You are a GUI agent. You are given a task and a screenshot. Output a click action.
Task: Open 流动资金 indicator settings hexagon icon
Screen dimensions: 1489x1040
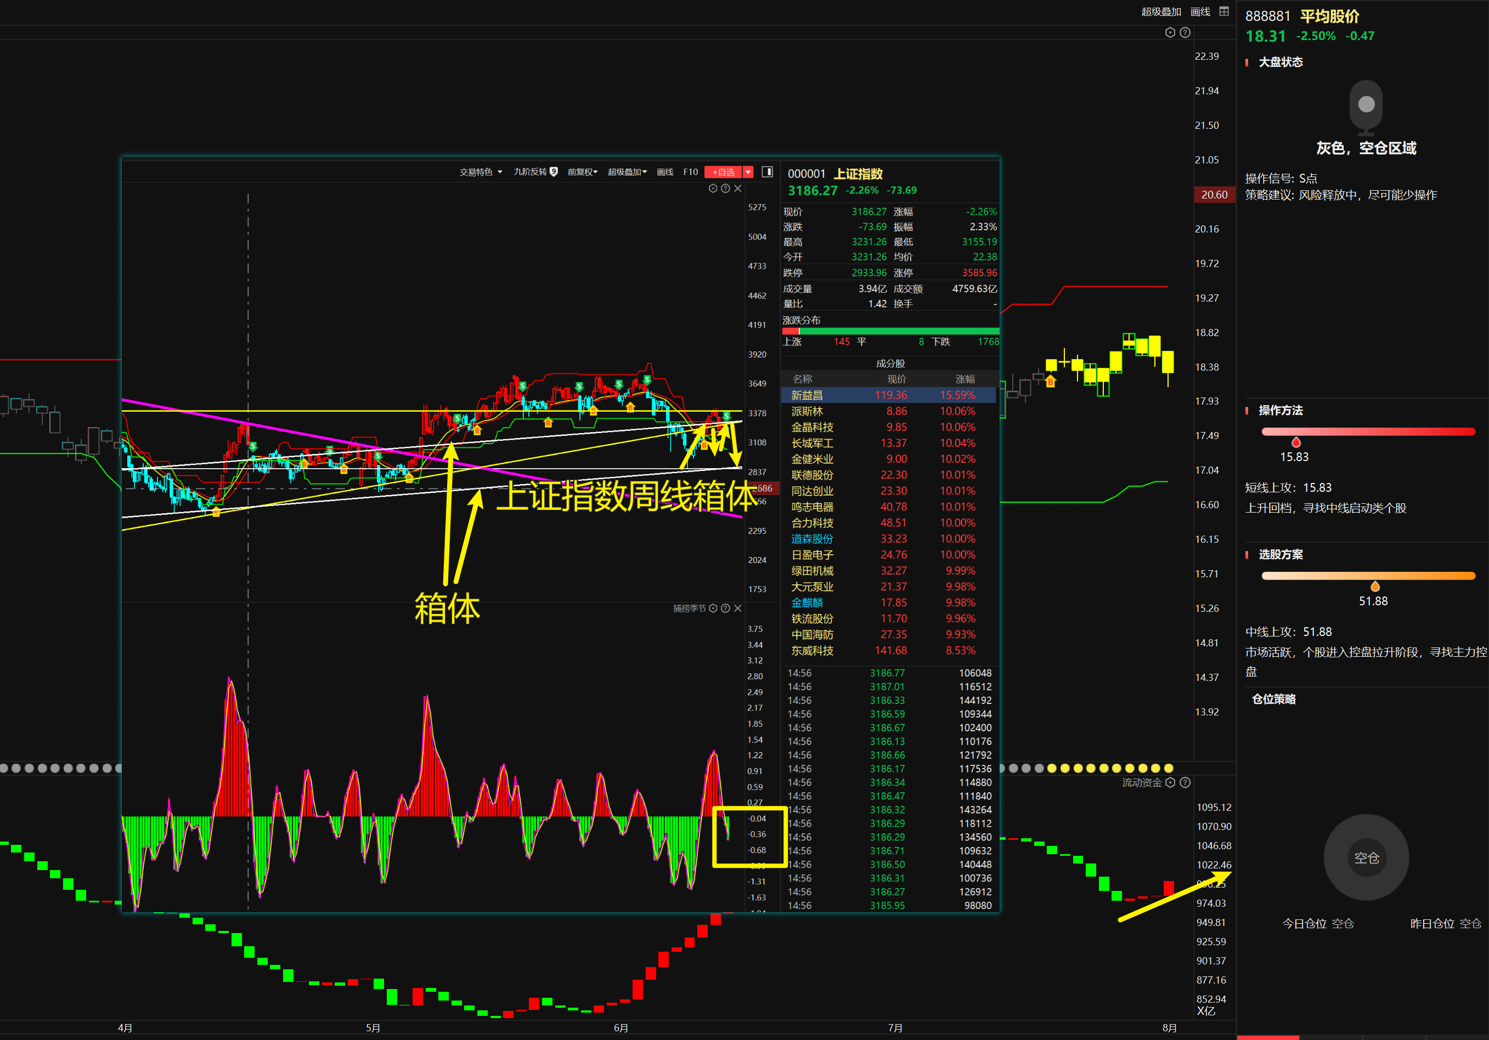click(1170, 783)
